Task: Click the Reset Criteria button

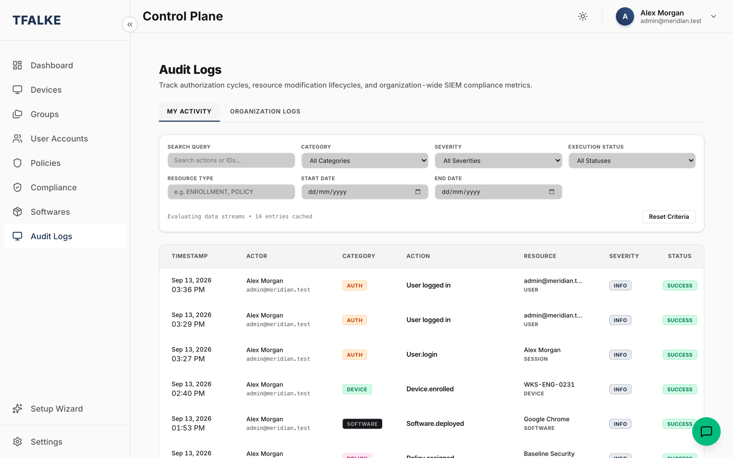Action: [669, 217]
